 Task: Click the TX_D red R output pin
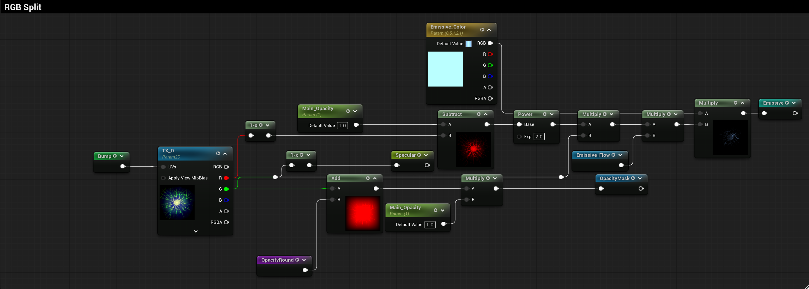coord(226,178)
